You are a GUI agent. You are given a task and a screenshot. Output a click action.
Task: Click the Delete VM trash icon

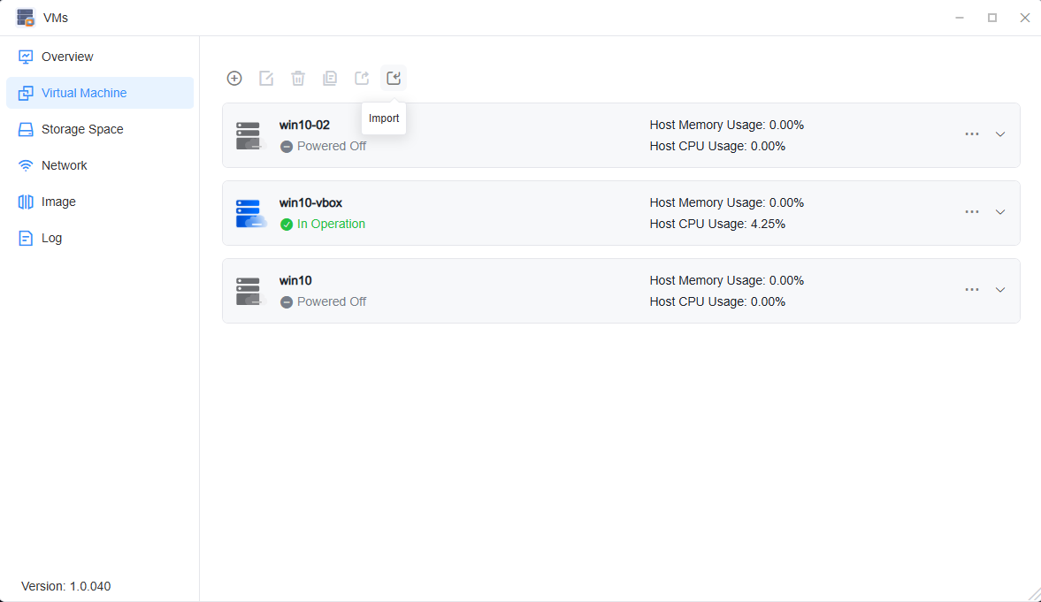298,78
